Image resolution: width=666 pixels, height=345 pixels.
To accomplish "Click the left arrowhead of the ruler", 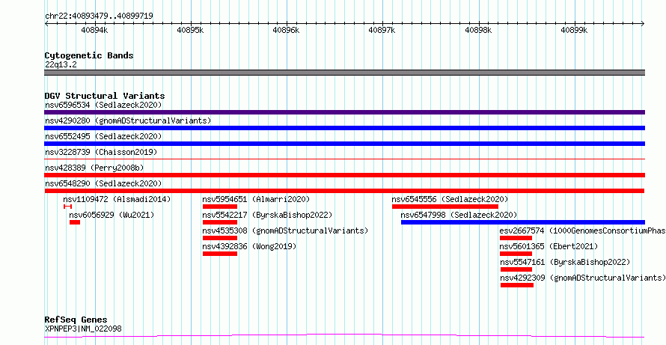I will (x=46, y=24).
